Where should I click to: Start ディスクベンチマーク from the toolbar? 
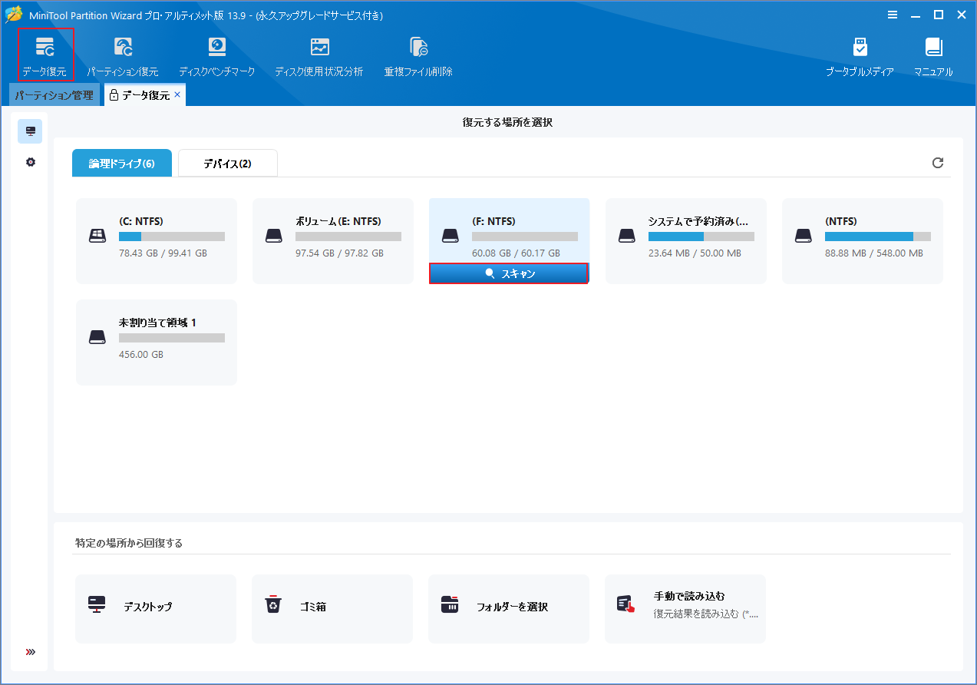(x=216, y=56)
